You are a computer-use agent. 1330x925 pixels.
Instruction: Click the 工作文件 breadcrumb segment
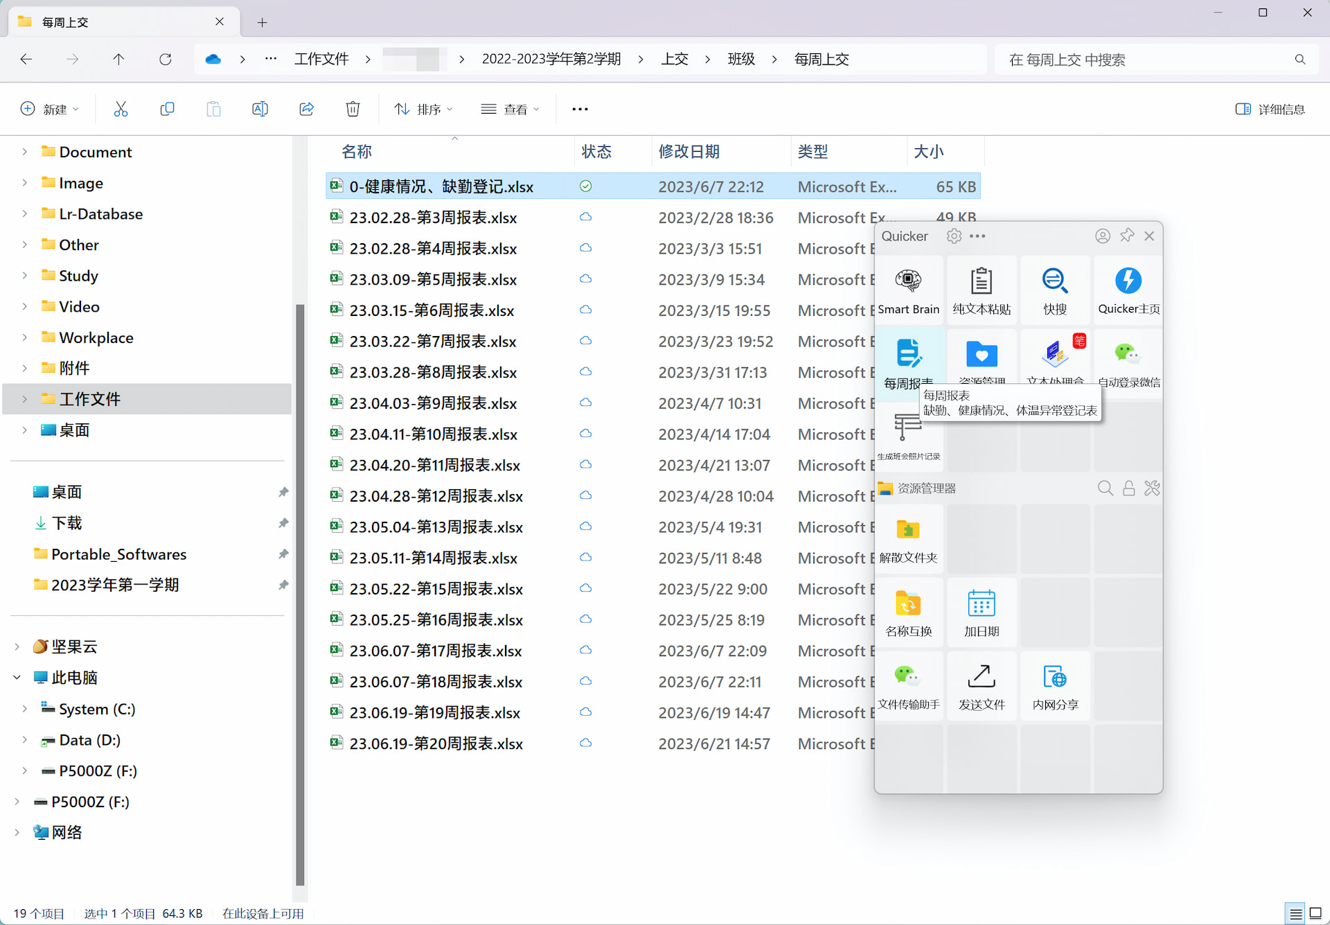coord(321,60)
